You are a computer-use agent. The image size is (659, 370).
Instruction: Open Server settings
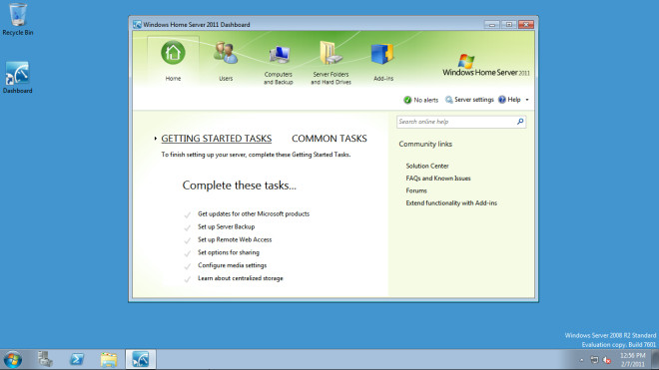469,100
